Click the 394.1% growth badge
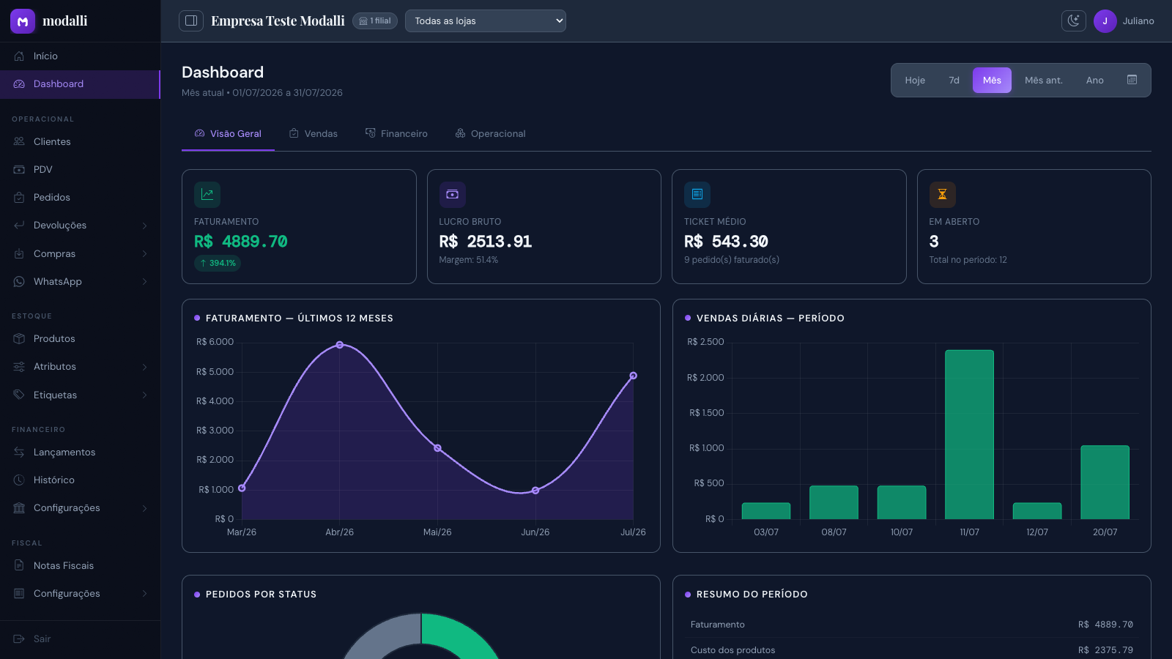The image size is (1172, 659). (x=218, y=263)
